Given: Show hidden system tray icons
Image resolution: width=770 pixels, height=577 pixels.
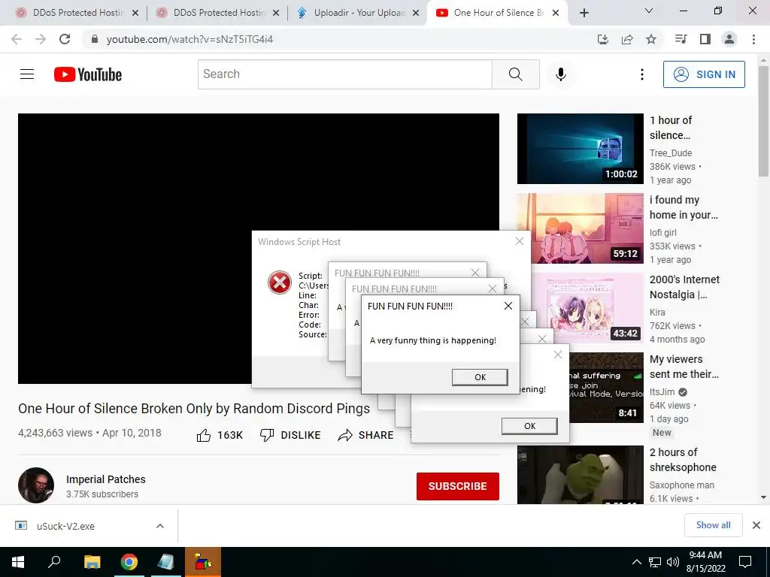Looking at the screenshot, I should [636, 562].
